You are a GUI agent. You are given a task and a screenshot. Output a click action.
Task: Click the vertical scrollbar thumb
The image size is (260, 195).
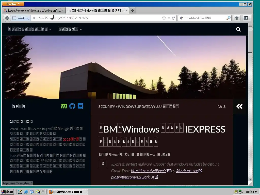click(x=250, y=41)
